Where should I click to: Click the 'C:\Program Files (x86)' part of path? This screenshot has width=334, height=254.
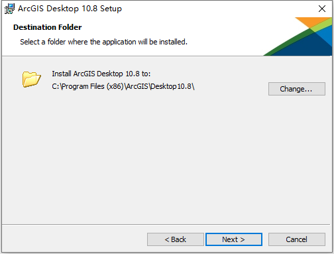[87, 86]
